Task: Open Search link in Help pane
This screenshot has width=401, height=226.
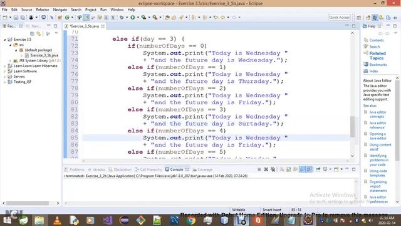Action: pos(375,46)
